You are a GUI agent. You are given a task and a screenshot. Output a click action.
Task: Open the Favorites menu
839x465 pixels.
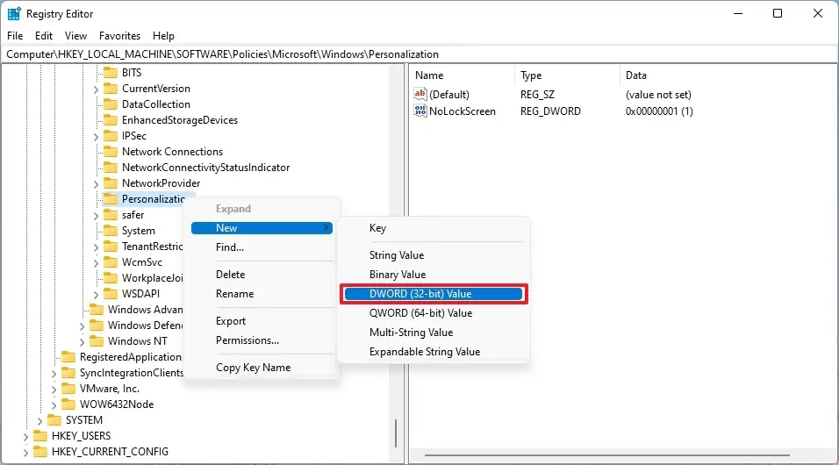(120, 36)
